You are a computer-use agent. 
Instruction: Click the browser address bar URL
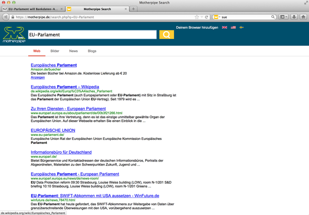(55, 17)
